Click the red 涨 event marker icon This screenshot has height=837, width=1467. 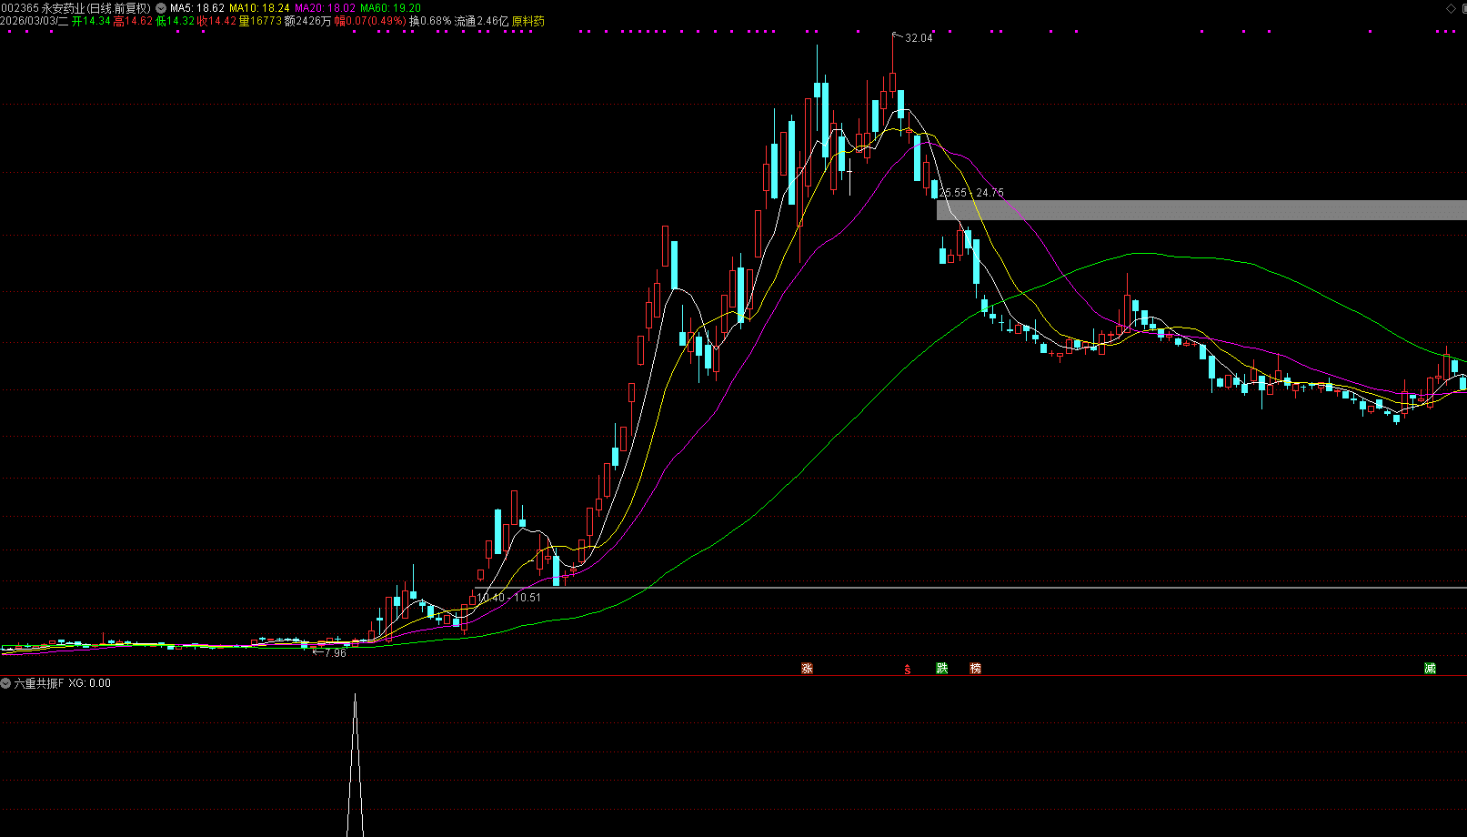(807, 669)
